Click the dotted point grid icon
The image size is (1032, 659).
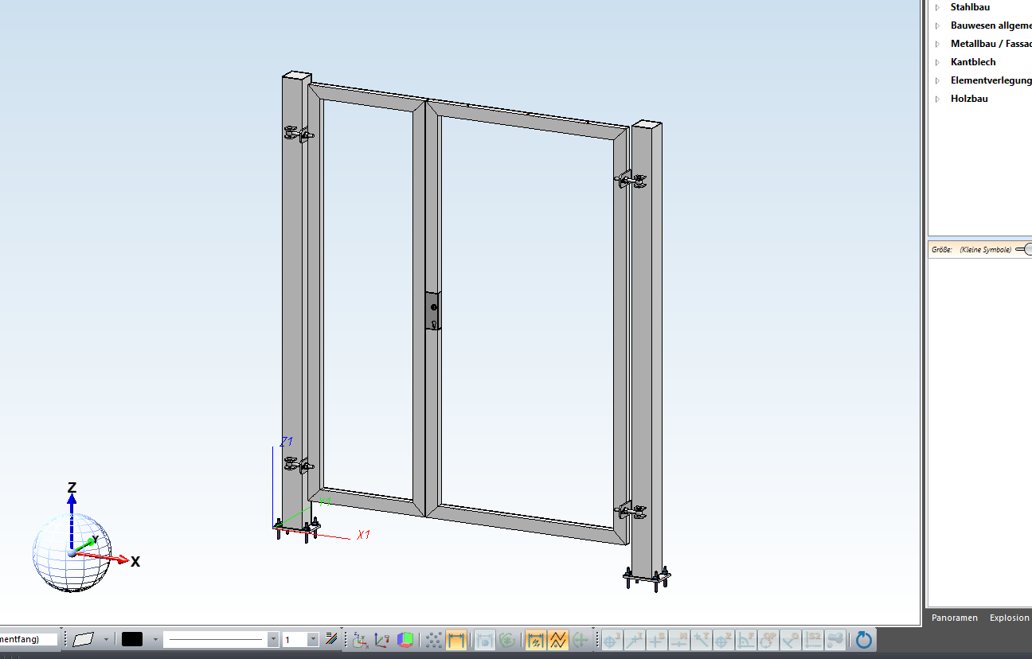pos(433,639)
